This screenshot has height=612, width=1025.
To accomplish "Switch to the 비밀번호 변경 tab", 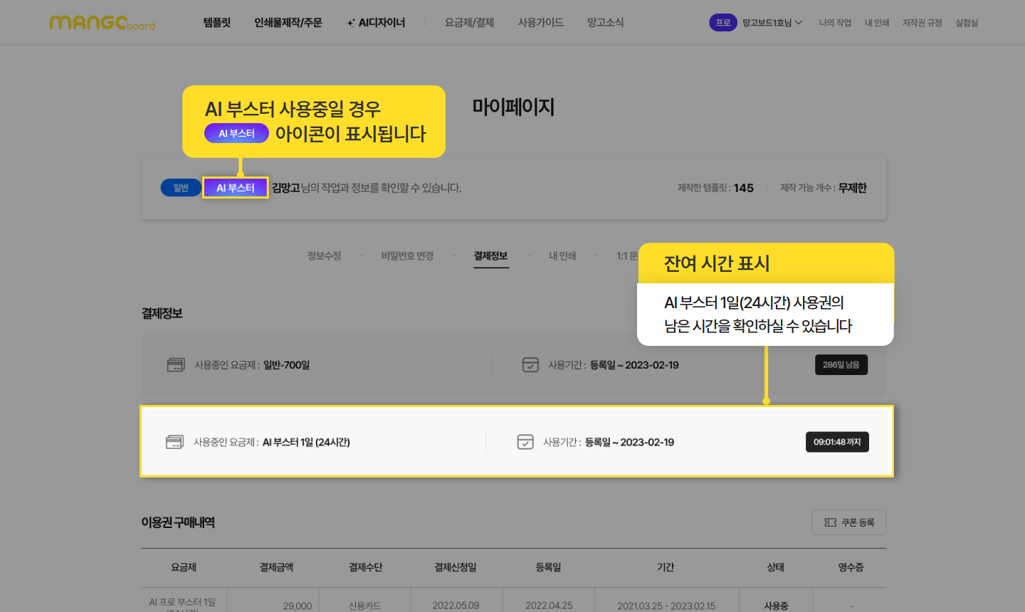I will tap(407, 255).
